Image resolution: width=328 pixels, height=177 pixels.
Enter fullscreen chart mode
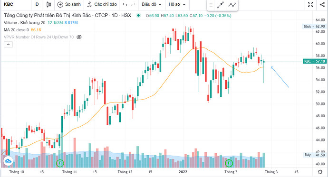310,4
